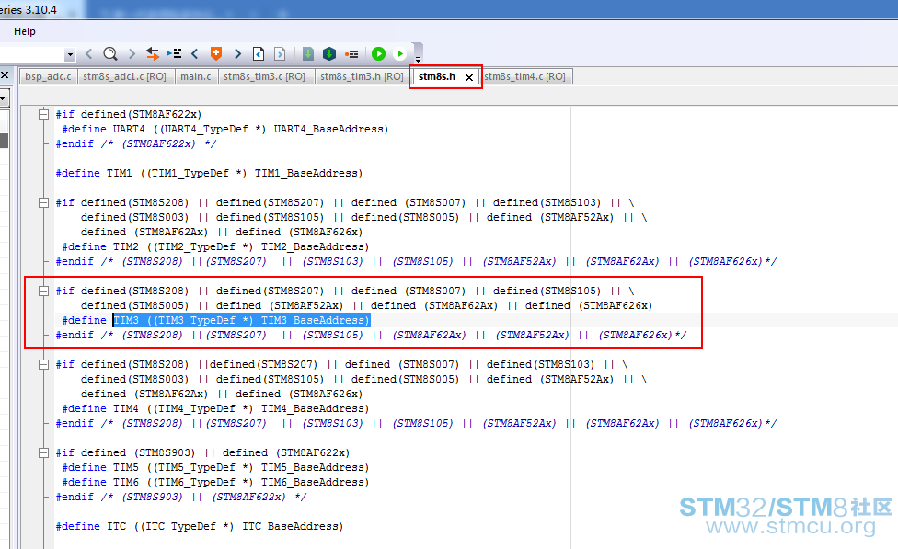Click the '#if defined (STM8S903)' line
This screenshot has height=549, width=898.
[202, 452]
